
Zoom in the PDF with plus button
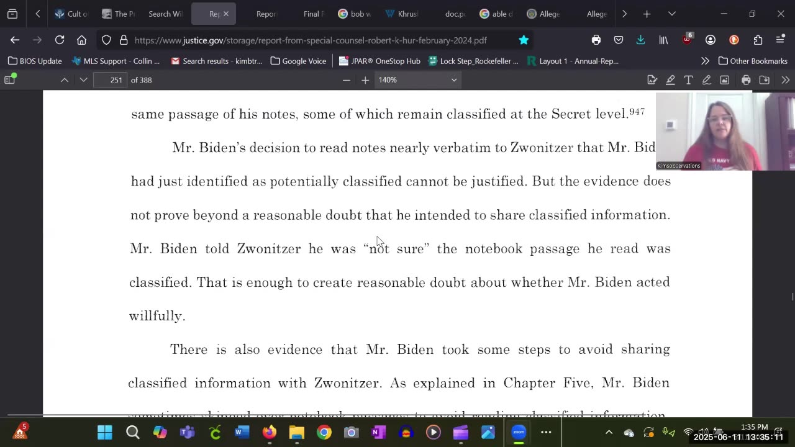(x=365, y=79)
